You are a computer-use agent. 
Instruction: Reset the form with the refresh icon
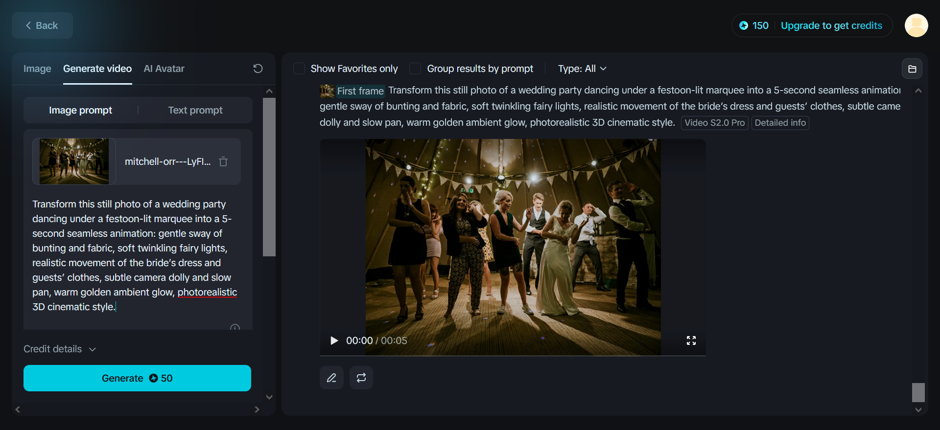[258, 68]
